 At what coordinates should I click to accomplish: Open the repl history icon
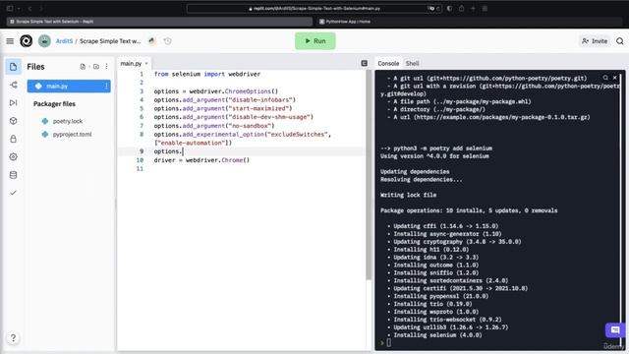(168, 41)
